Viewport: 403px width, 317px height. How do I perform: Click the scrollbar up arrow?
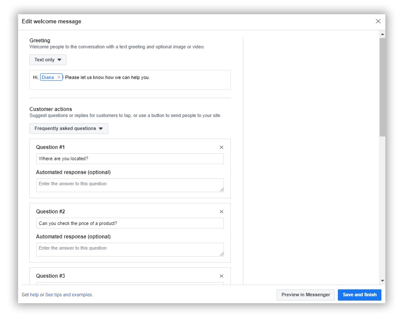click(382, 34)
